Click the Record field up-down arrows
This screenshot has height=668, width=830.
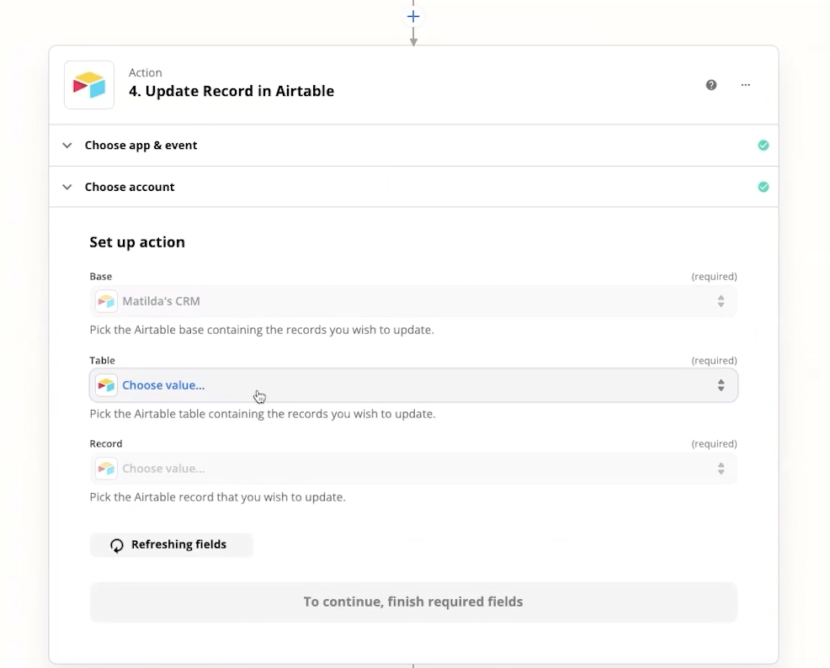coord(721,468)
